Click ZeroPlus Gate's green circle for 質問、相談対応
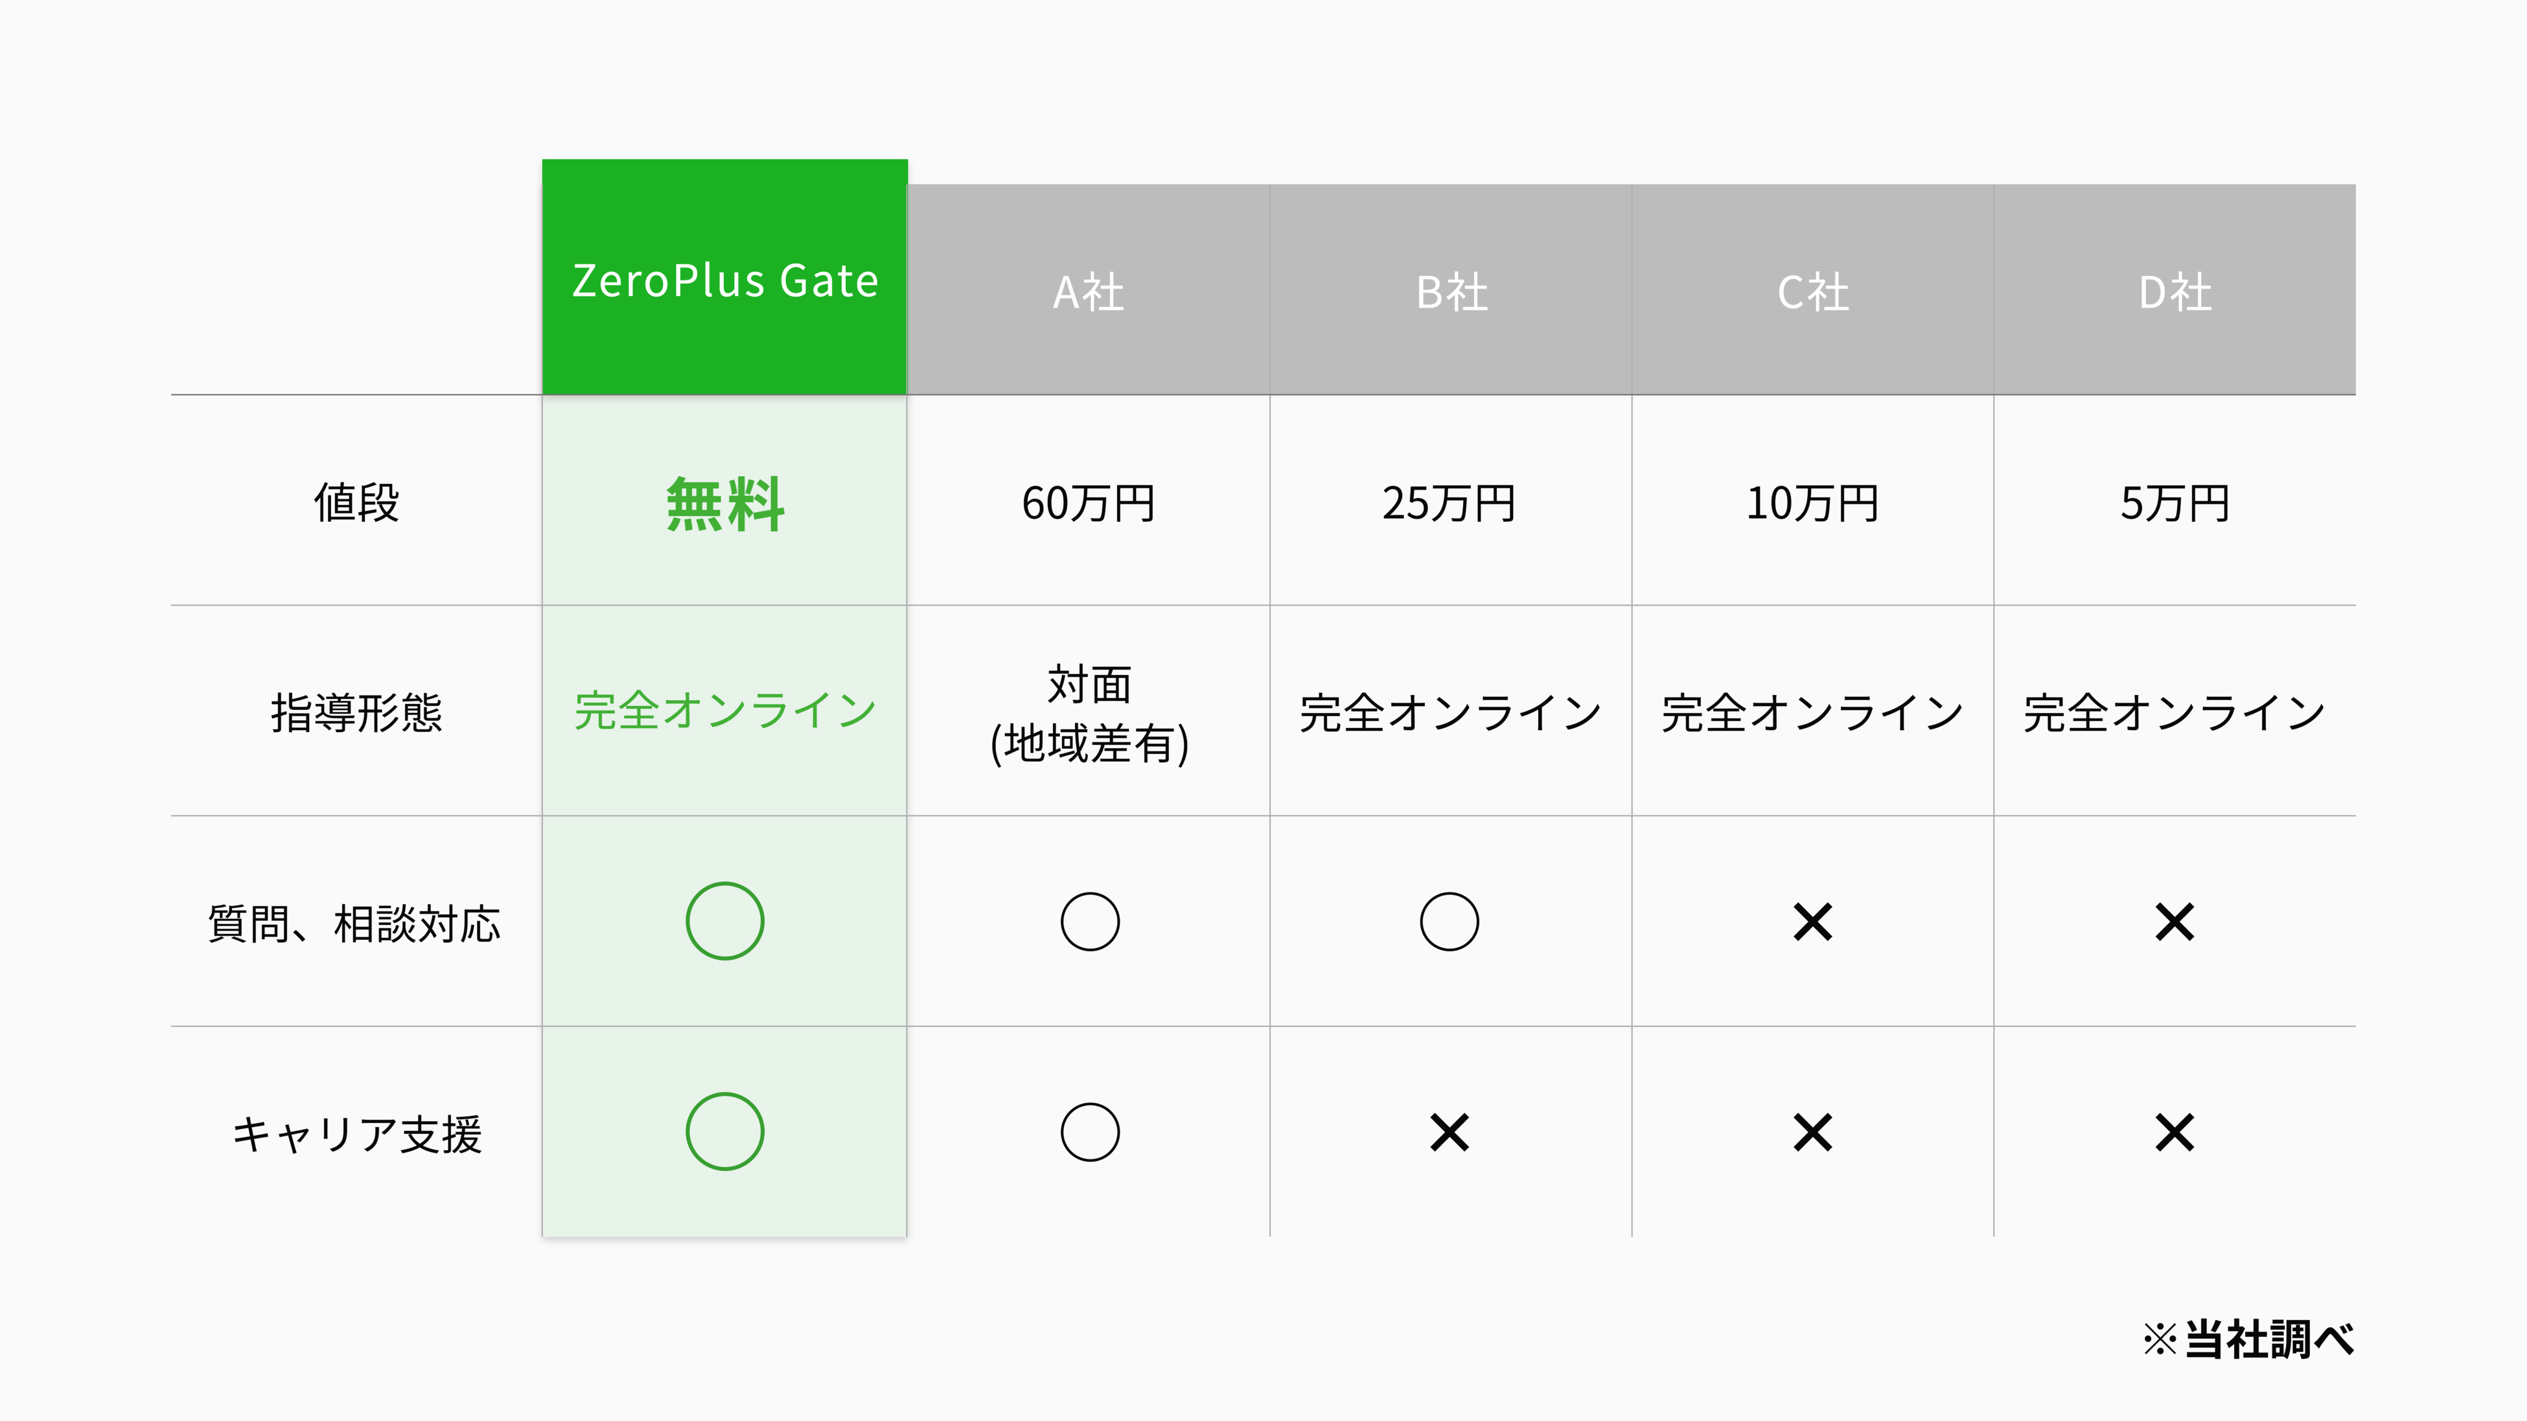Image resolution: width=2527 pixels, height=1421 pixels. [x=724, y=921]
